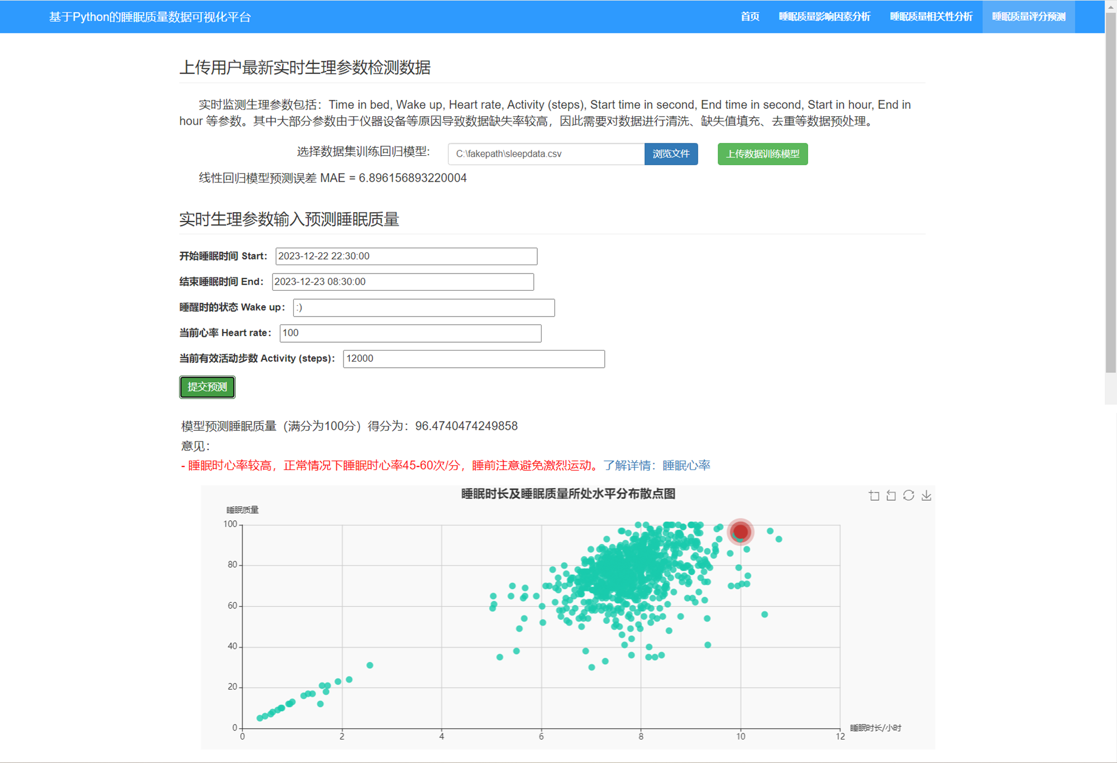The height and width of the screenshot is (763, 1117).
Task: Click the zoom reset back icon
Action: (891, 496)
